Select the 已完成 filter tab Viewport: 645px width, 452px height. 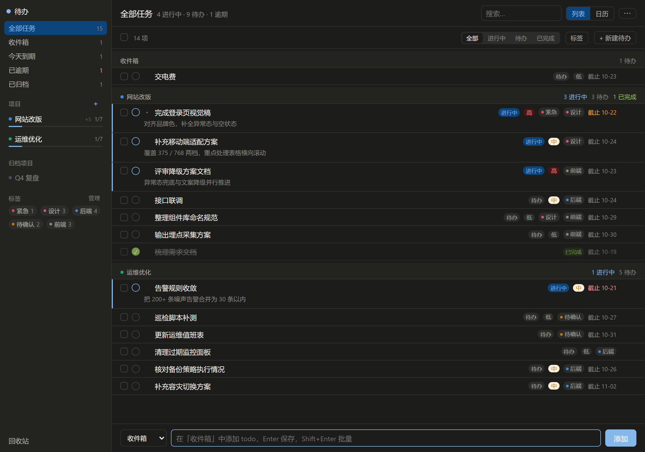point(545,38)
